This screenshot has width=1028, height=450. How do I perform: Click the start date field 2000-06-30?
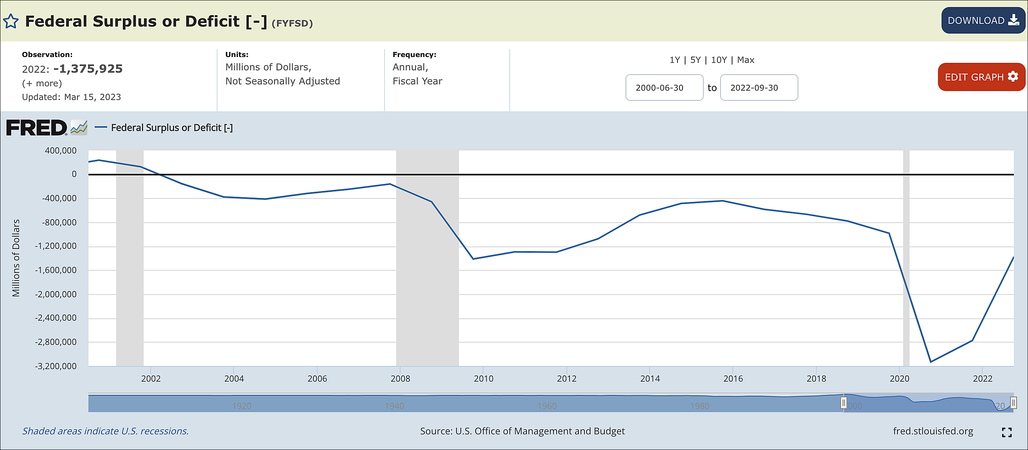click(664, 87)
